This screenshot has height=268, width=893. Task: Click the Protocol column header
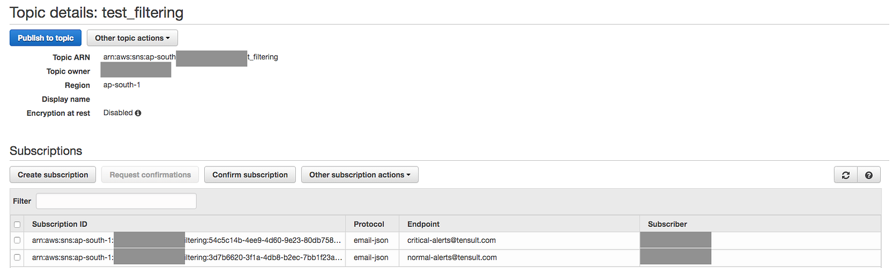[369, 224]
